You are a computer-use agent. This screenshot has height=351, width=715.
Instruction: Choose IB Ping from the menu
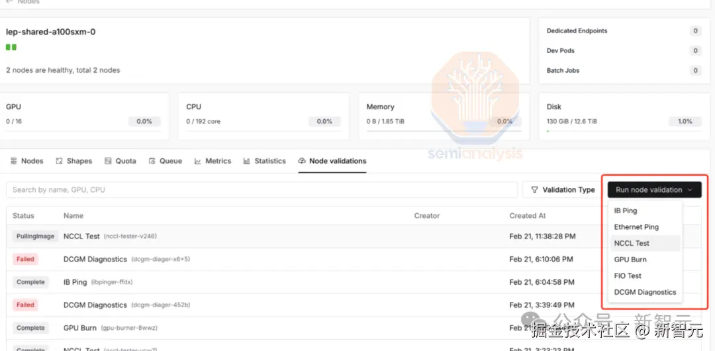coord(645,211)
